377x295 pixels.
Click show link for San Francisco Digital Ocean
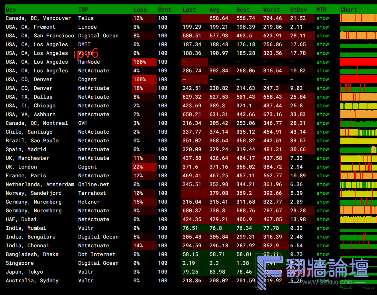pyautogui.click(x=322, y=36)
